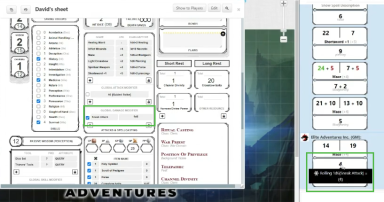Click the pop-out window icon beside David's sheet
This screenshot has width=384, height=202.
(11, 9)
